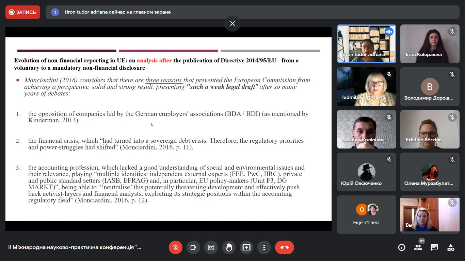Click the conference title in bottom left
465x261 pixels.
(75, 247)
